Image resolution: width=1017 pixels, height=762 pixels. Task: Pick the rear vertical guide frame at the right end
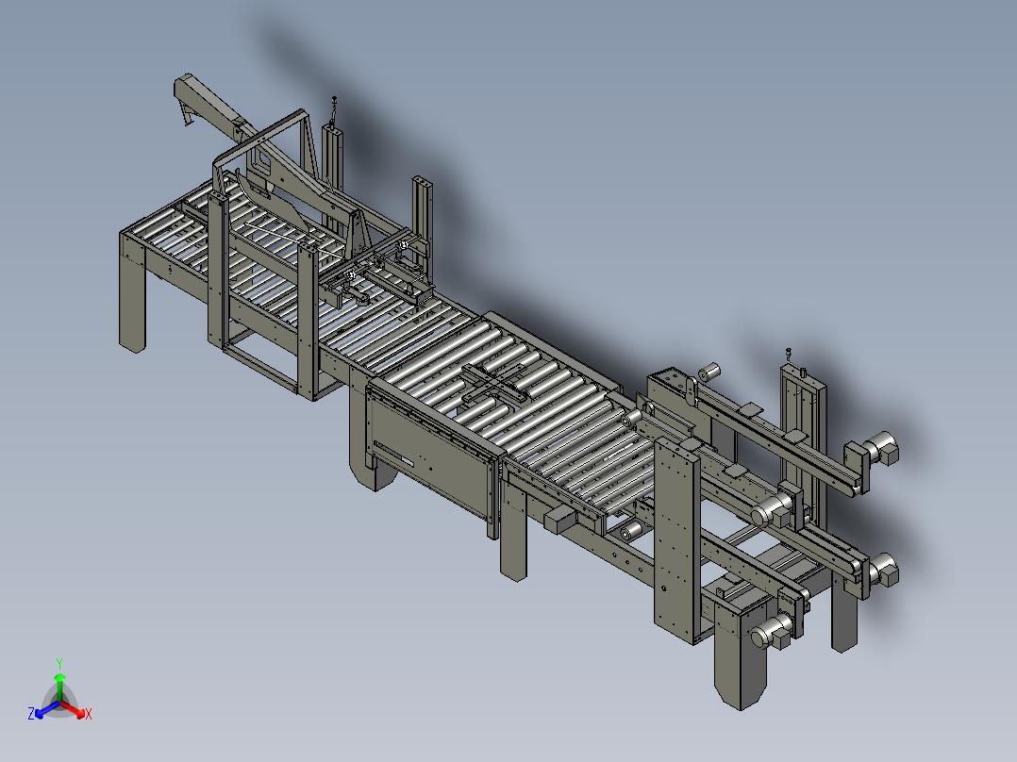pos(803,435)
